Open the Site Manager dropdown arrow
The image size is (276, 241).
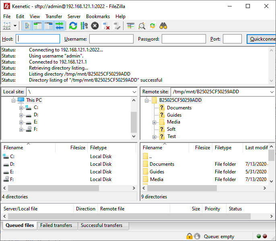[x=15, y=26]
